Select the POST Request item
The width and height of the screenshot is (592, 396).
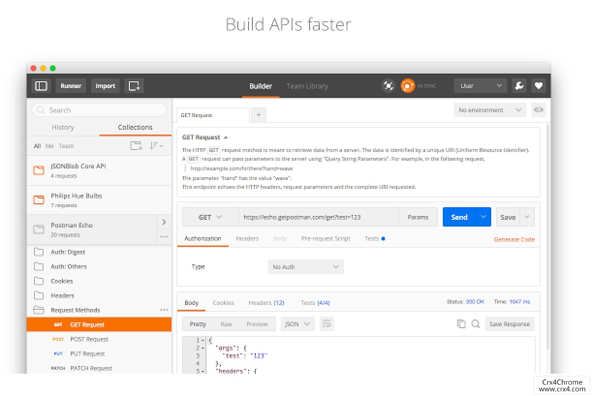tap(99, 339)
